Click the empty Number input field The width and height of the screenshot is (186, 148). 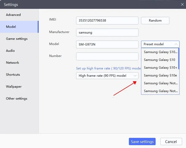click(107, 56)
